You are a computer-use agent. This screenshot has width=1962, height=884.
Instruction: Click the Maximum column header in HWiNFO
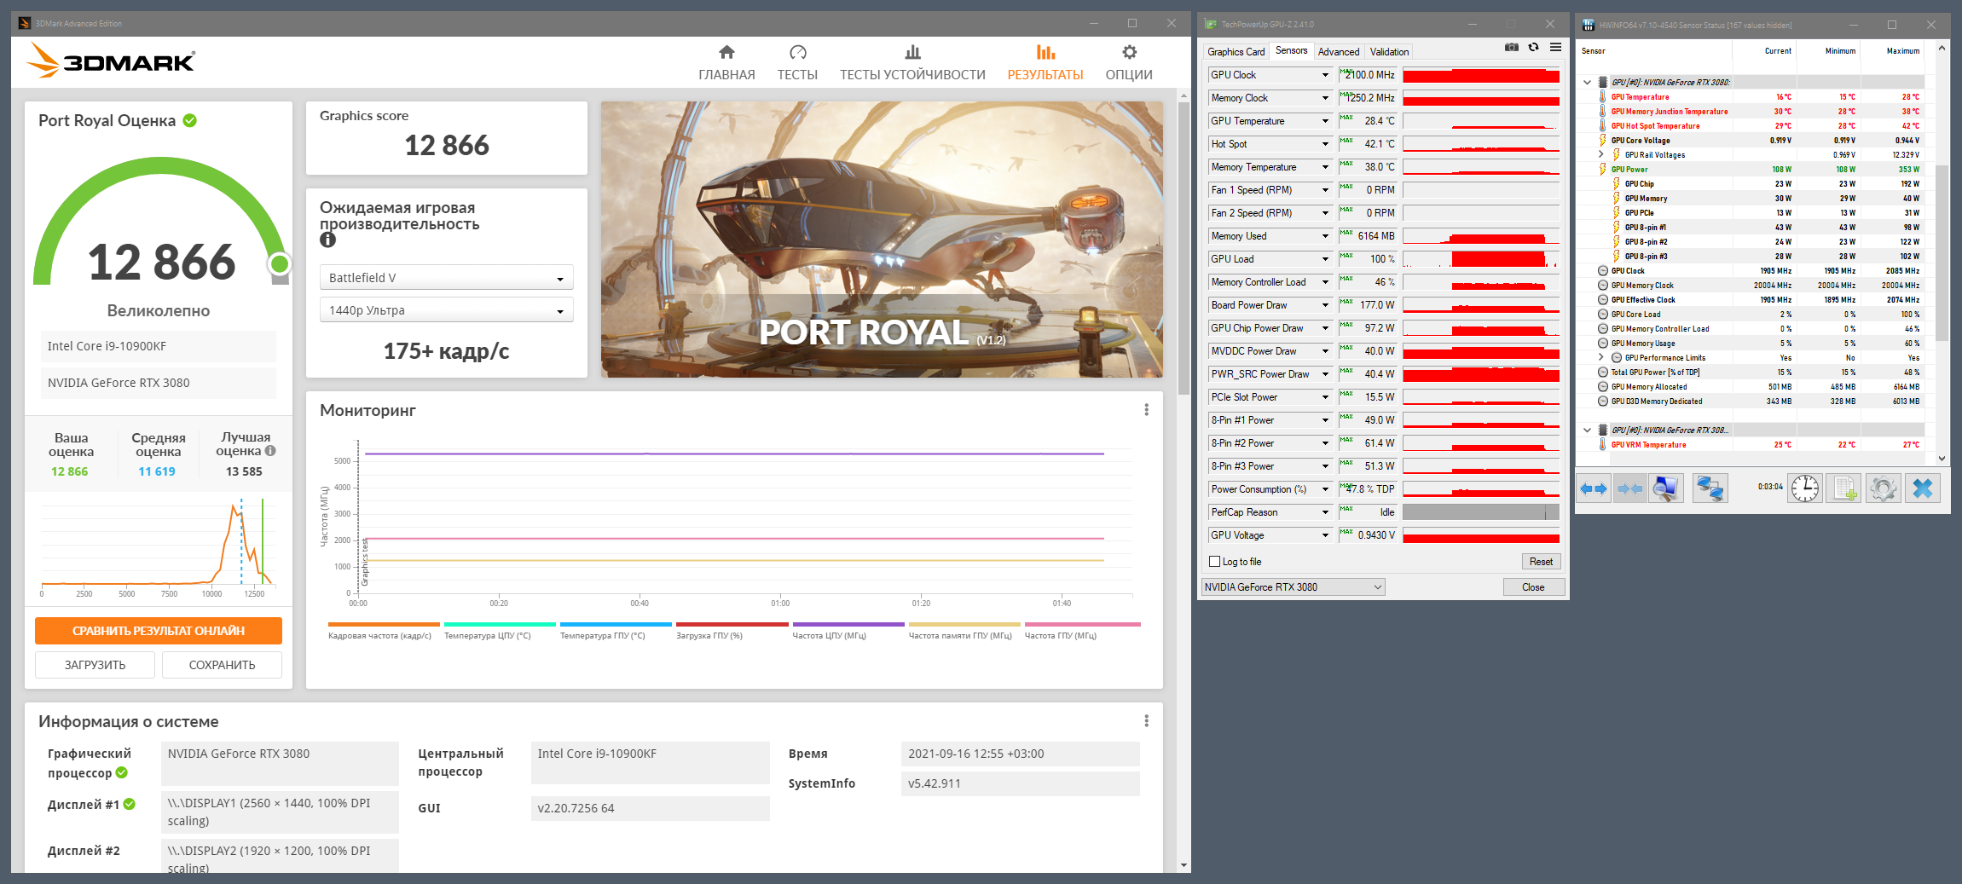[1902, 51]
